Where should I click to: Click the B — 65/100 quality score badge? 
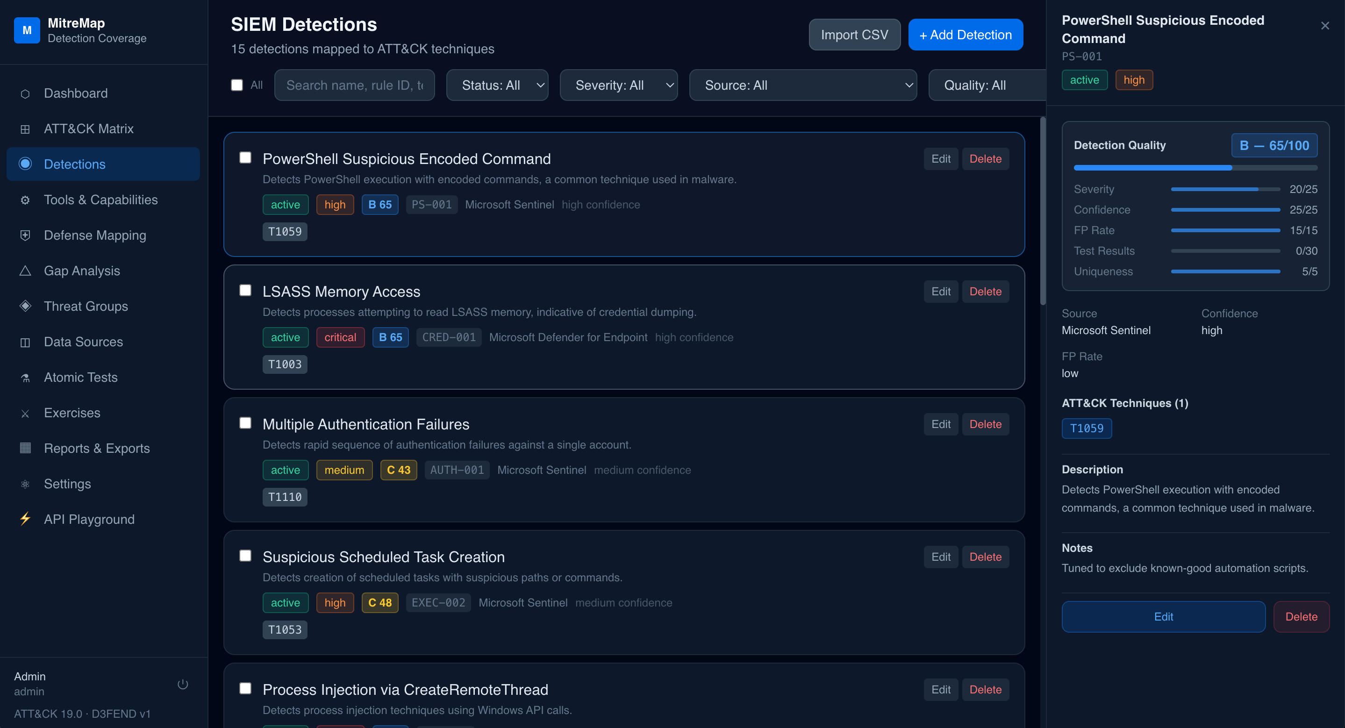1274,146
